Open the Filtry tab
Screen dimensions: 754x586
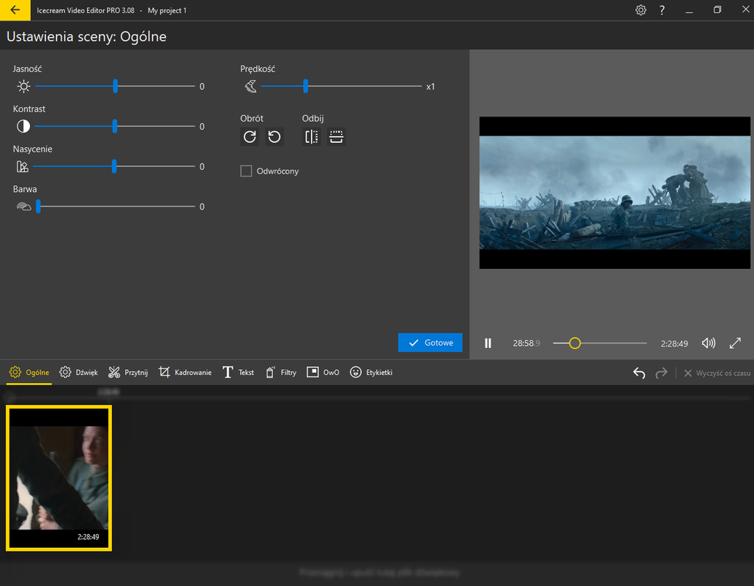(281, 372)
